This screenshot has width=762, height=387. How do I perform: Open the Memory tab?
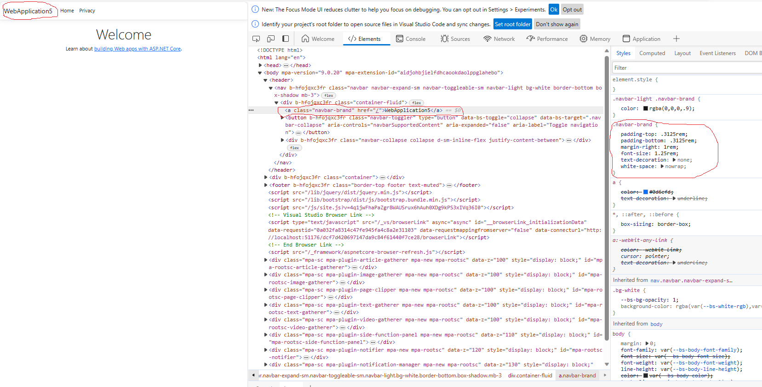click(595, 39)
